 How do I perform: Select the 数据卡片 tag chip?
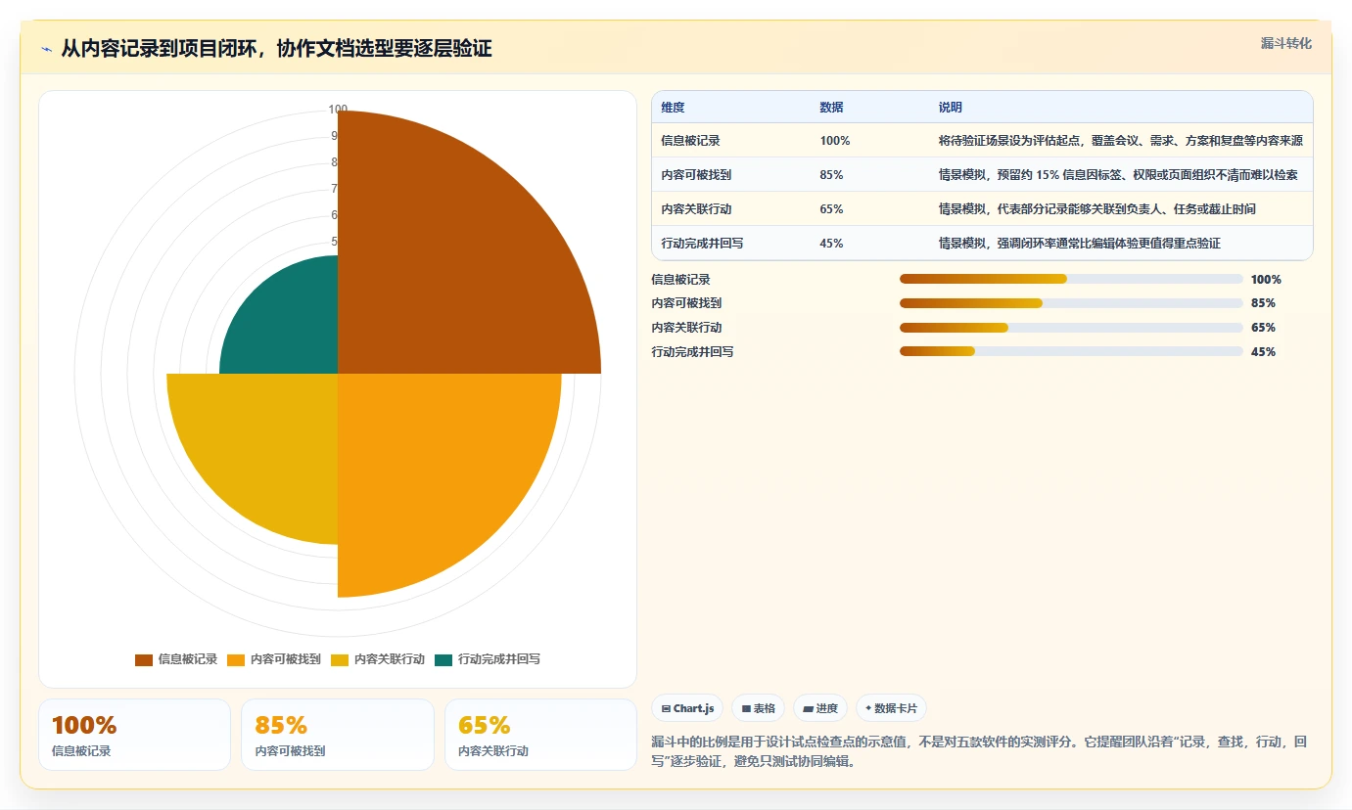tap(891, 708)
